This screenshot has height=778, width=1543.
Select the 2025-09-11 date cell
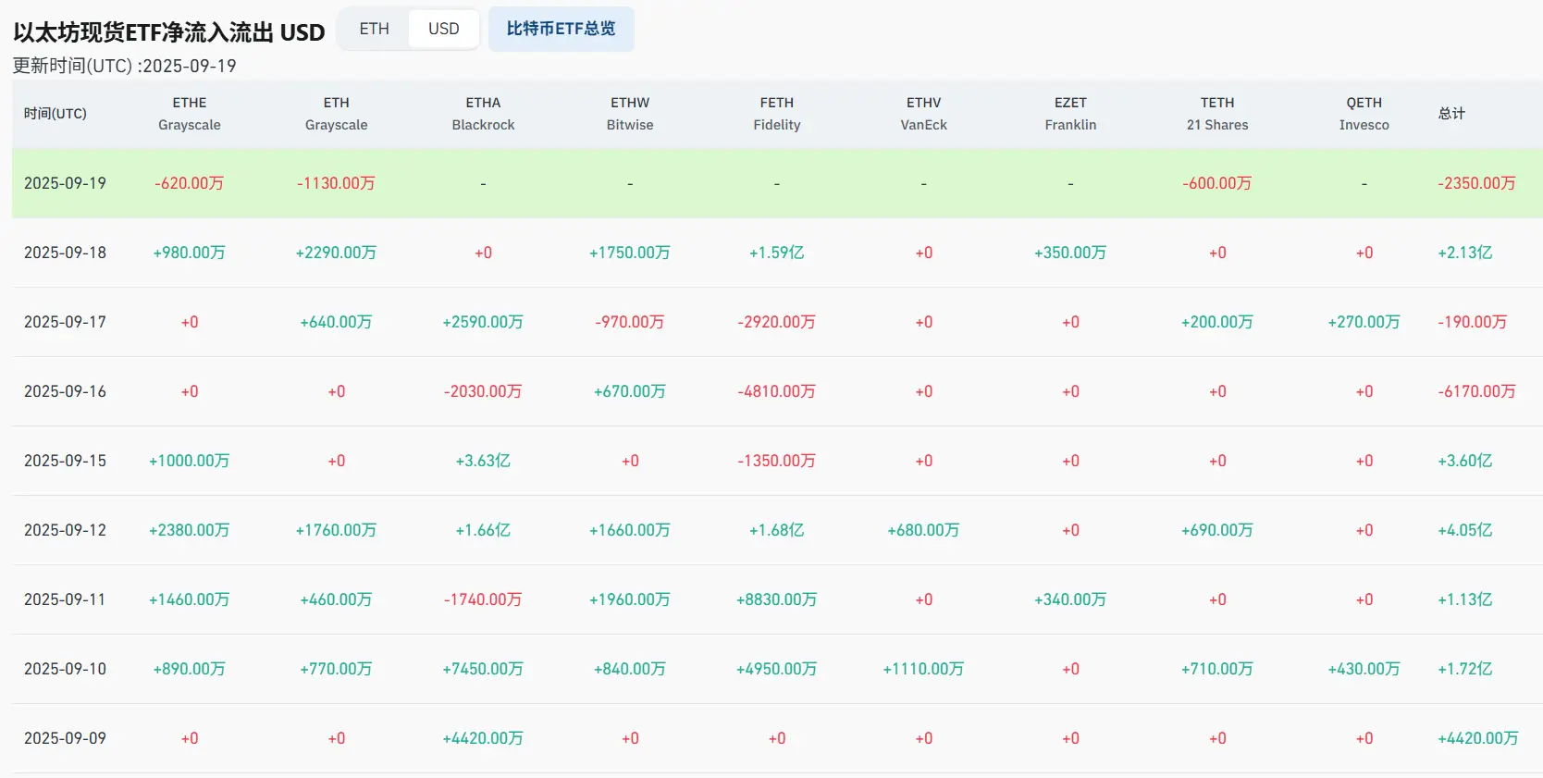point(65,599)
